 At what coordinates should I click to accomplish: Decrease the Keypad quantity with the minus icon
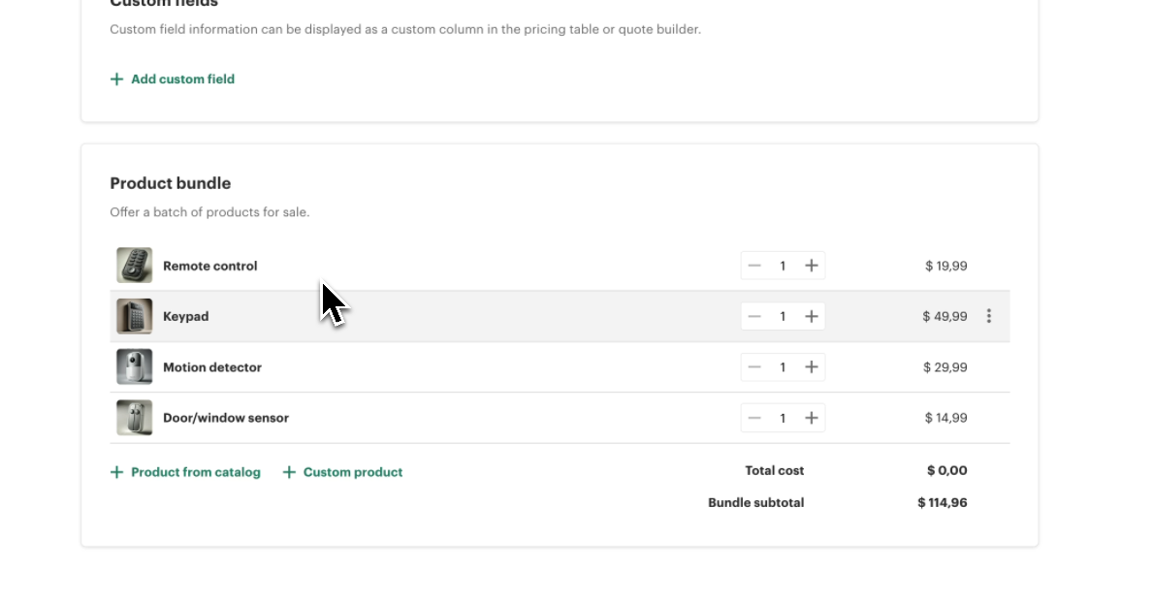point(754,316)
